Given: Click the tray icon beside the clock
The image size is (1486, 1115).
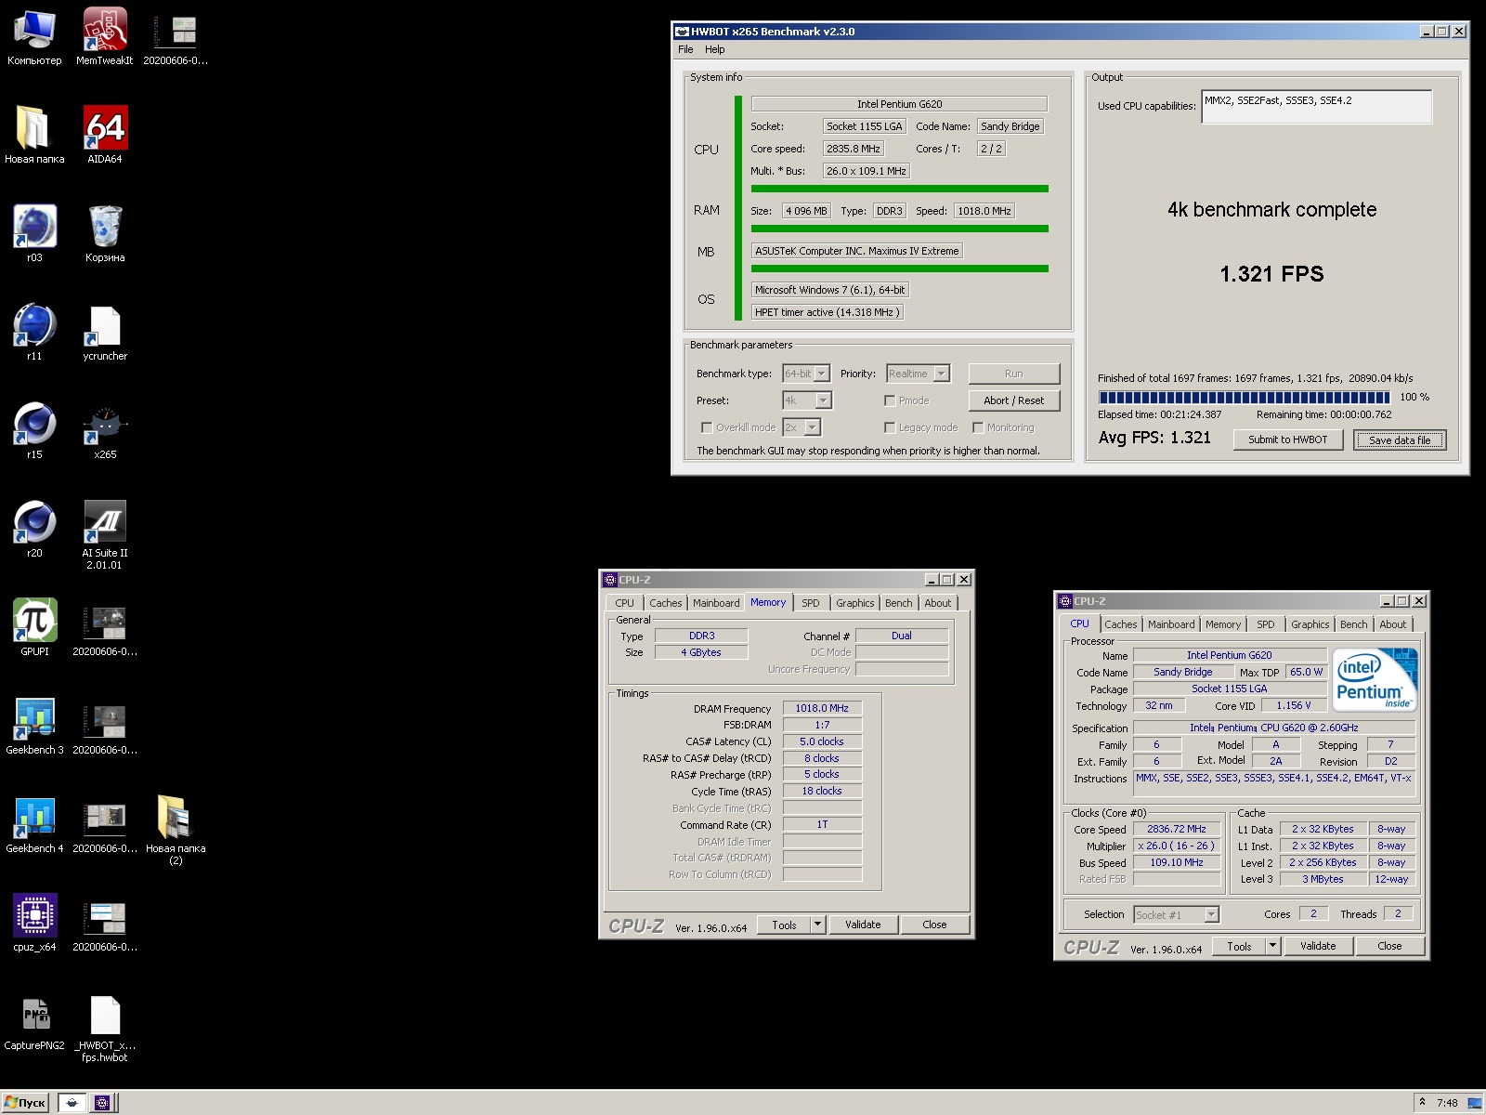Looking at the screenshot, I should [1475, 1103].
